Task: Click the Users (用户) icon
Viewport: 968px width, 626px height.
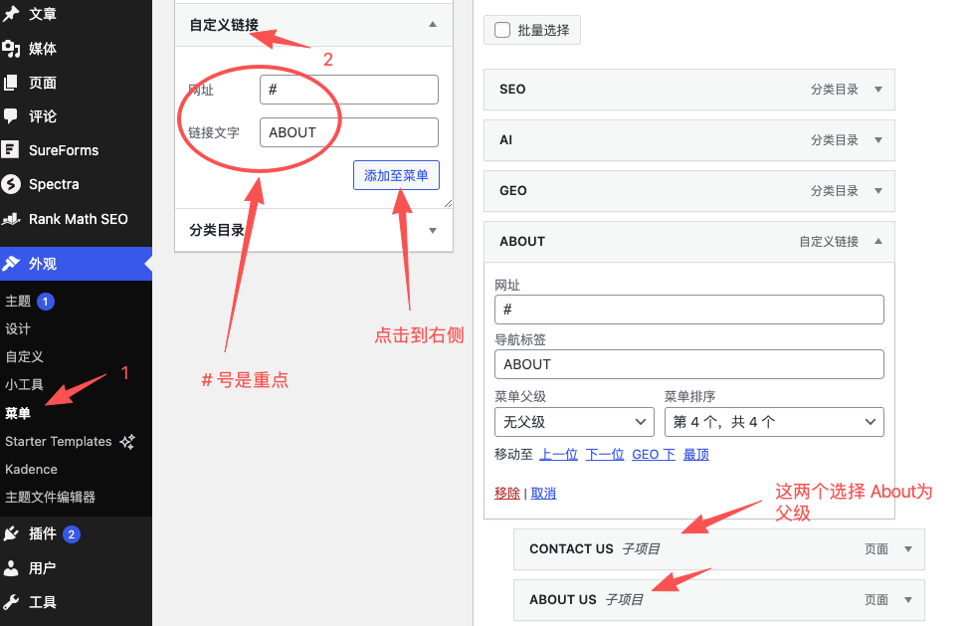Action: 11,568
